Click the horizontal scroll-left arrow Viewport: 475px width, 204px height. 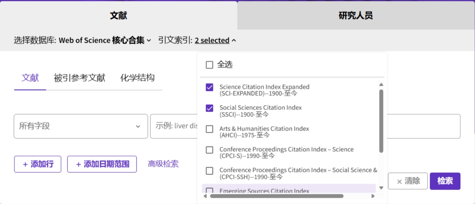coord(205,196)
